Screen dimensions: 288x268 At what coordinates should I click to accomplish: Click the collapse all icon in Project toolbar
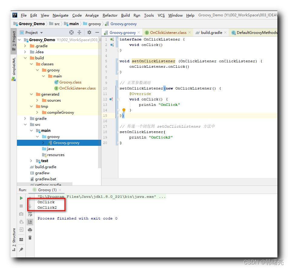click(79, 32)
